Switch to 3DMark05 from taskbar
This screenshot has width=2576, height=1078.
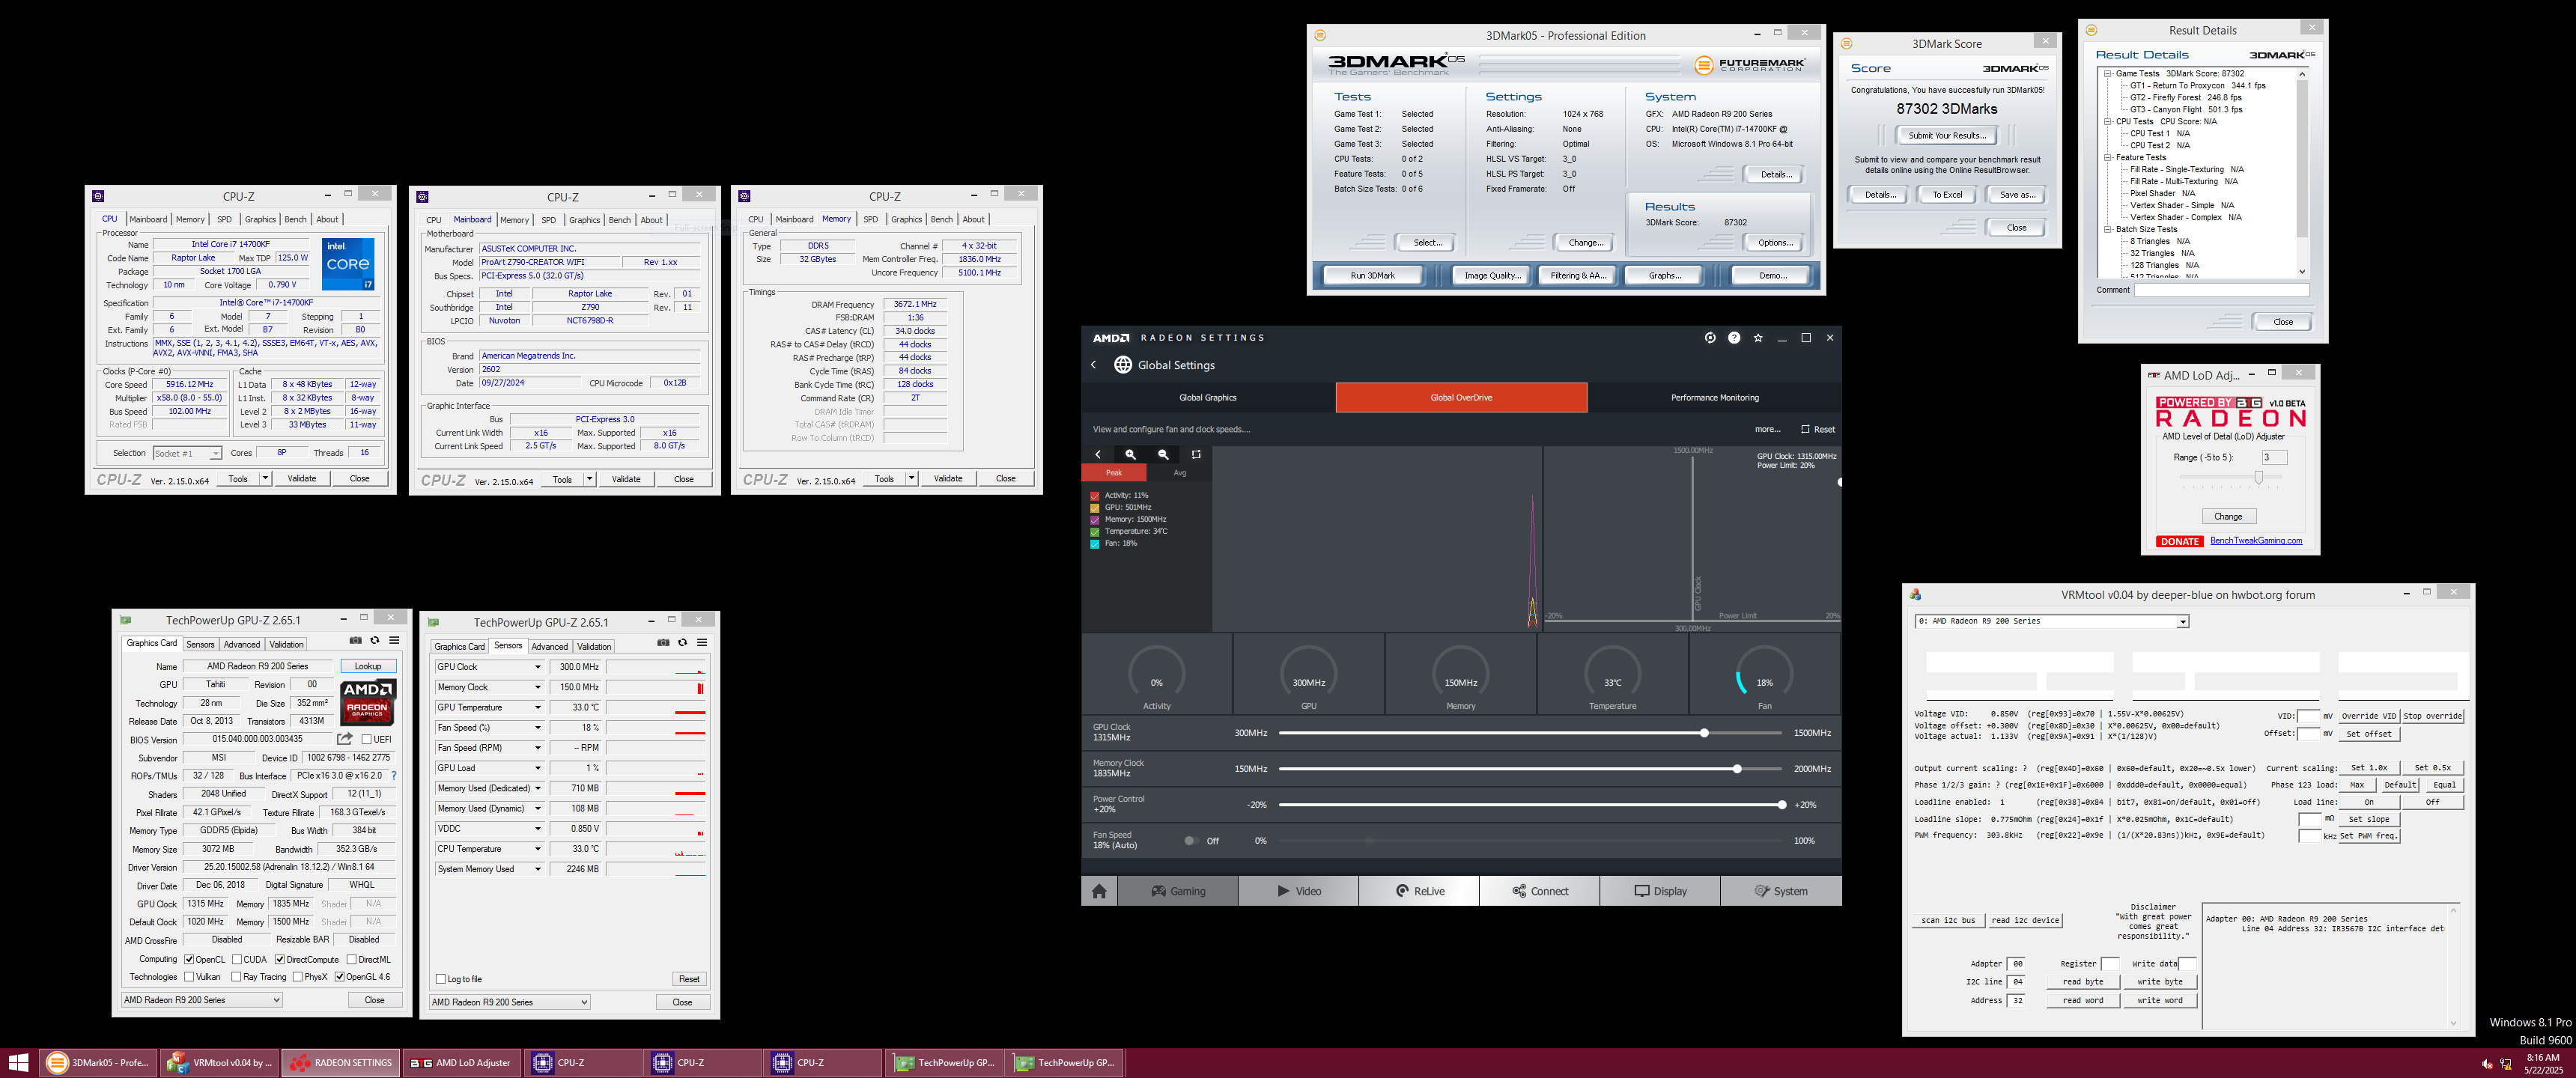[x=98, y=1062]
